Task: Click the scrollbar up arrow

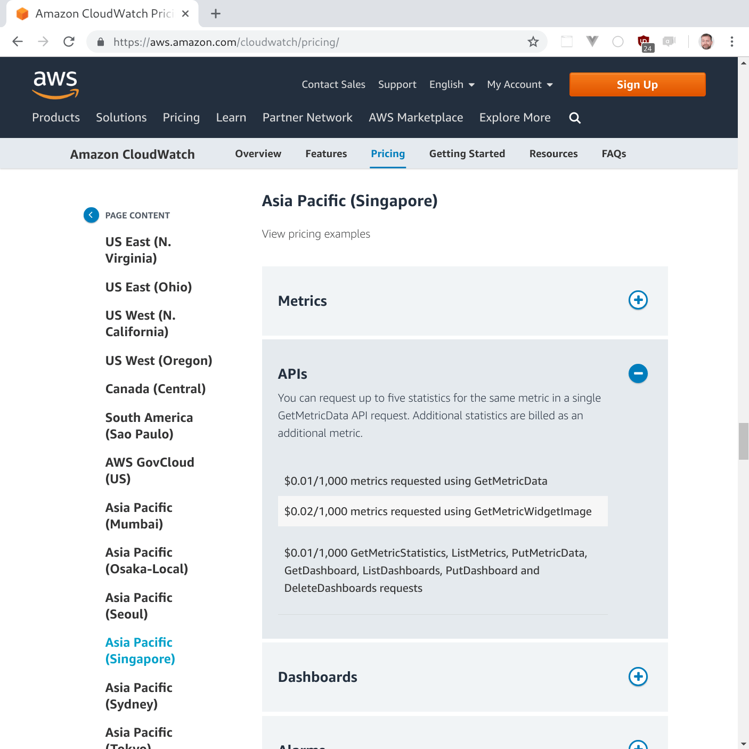Action: [x=743, y=63]
